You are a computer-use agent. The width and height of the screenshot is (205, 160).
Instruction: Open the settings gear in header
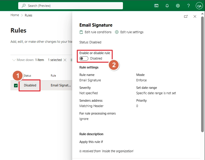[178, 6]
